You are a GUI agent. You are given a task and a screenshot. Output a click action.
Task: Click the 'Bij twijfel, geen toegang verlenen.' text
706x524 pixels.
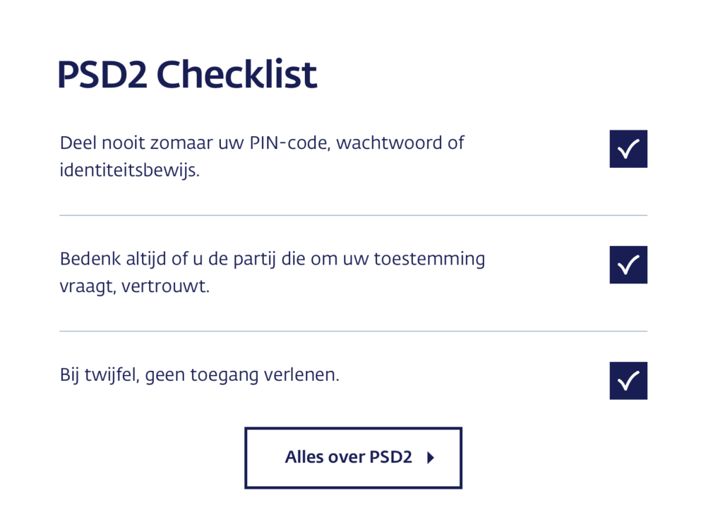200,375
